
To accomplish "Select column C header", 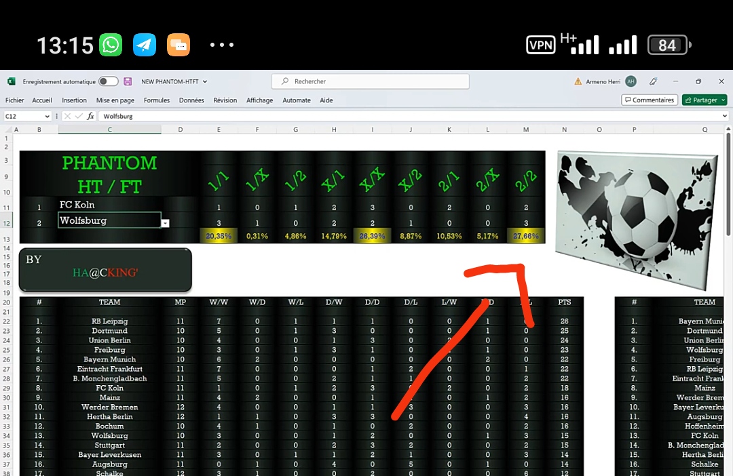I will tap(109, 130).
